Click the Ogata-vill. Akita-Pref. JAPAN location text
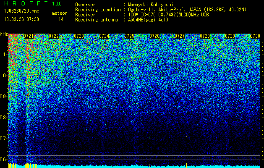Screen dimensions: 264x168 click(187, 10)
